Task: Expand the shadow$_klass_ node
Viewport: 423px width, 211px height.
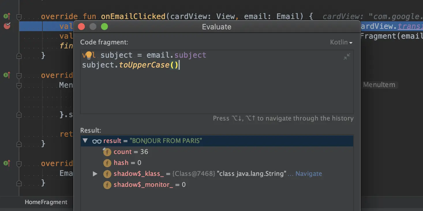Action: [95, 174]
